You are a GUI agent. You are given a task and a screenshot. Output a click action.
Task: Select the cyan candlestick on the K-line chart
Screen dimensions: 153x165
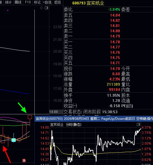13,140
